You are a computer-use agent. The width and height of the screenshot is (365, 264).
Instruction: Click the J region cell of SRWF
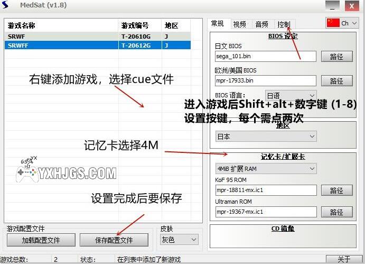pos(176,37)
